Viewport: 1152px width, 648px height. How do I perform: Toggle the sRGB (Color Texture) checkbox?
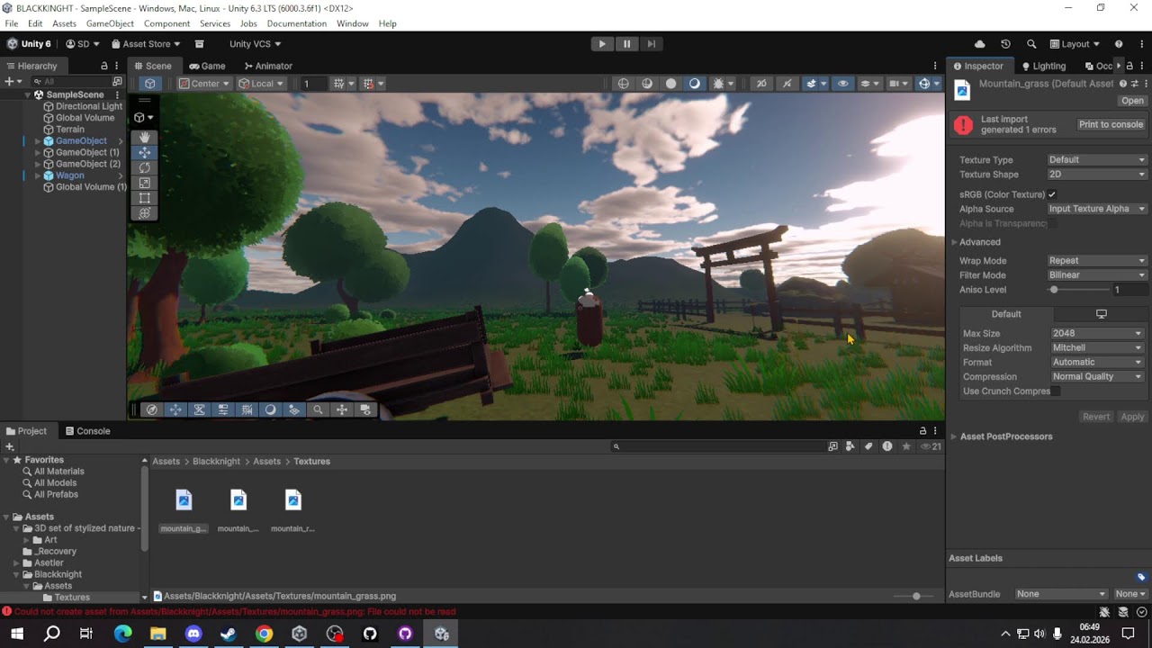[x=1051, y=194]
